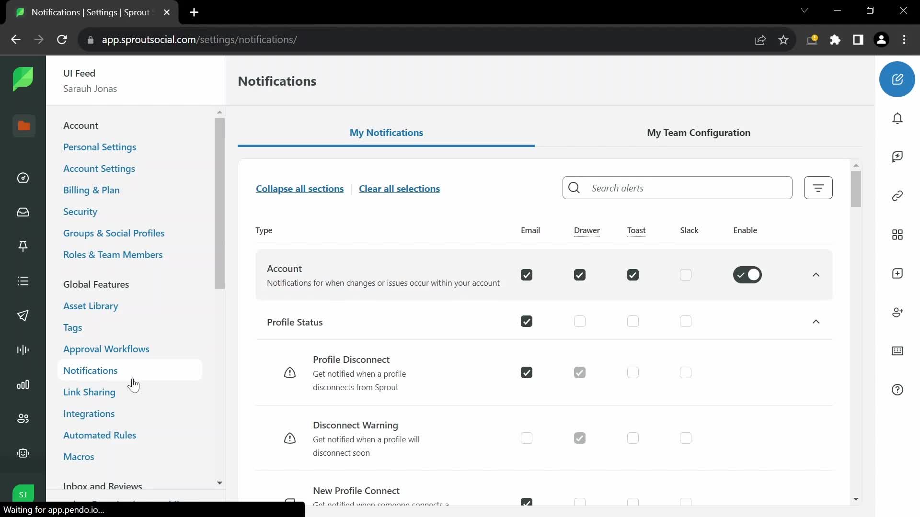Click Collapse all sections link
920x517 pixels.
(299, 188)
